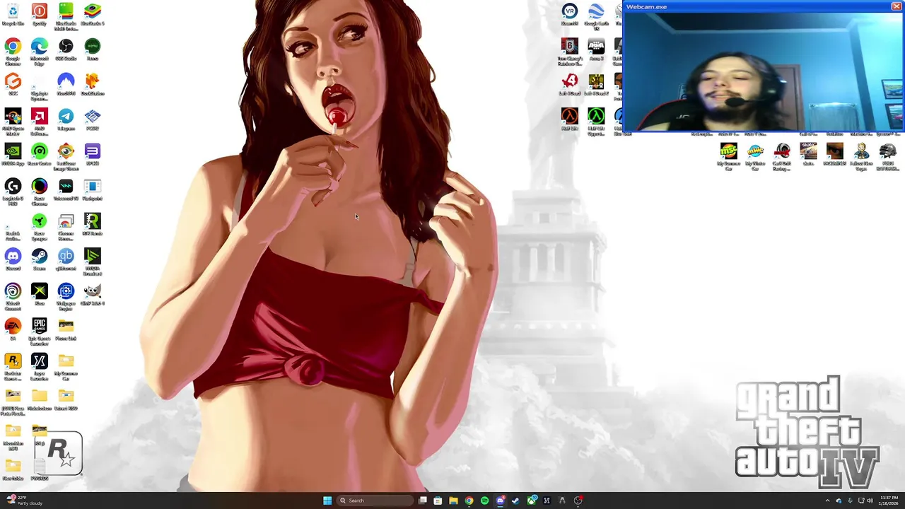Close the Webcam.exe window
The width and height of the screenshot is (905, 509).
[896, 6]
